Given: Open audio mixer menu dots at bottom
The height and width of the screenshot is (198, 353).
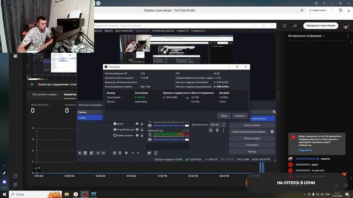Looking at the screenshot, I should 156,153.
